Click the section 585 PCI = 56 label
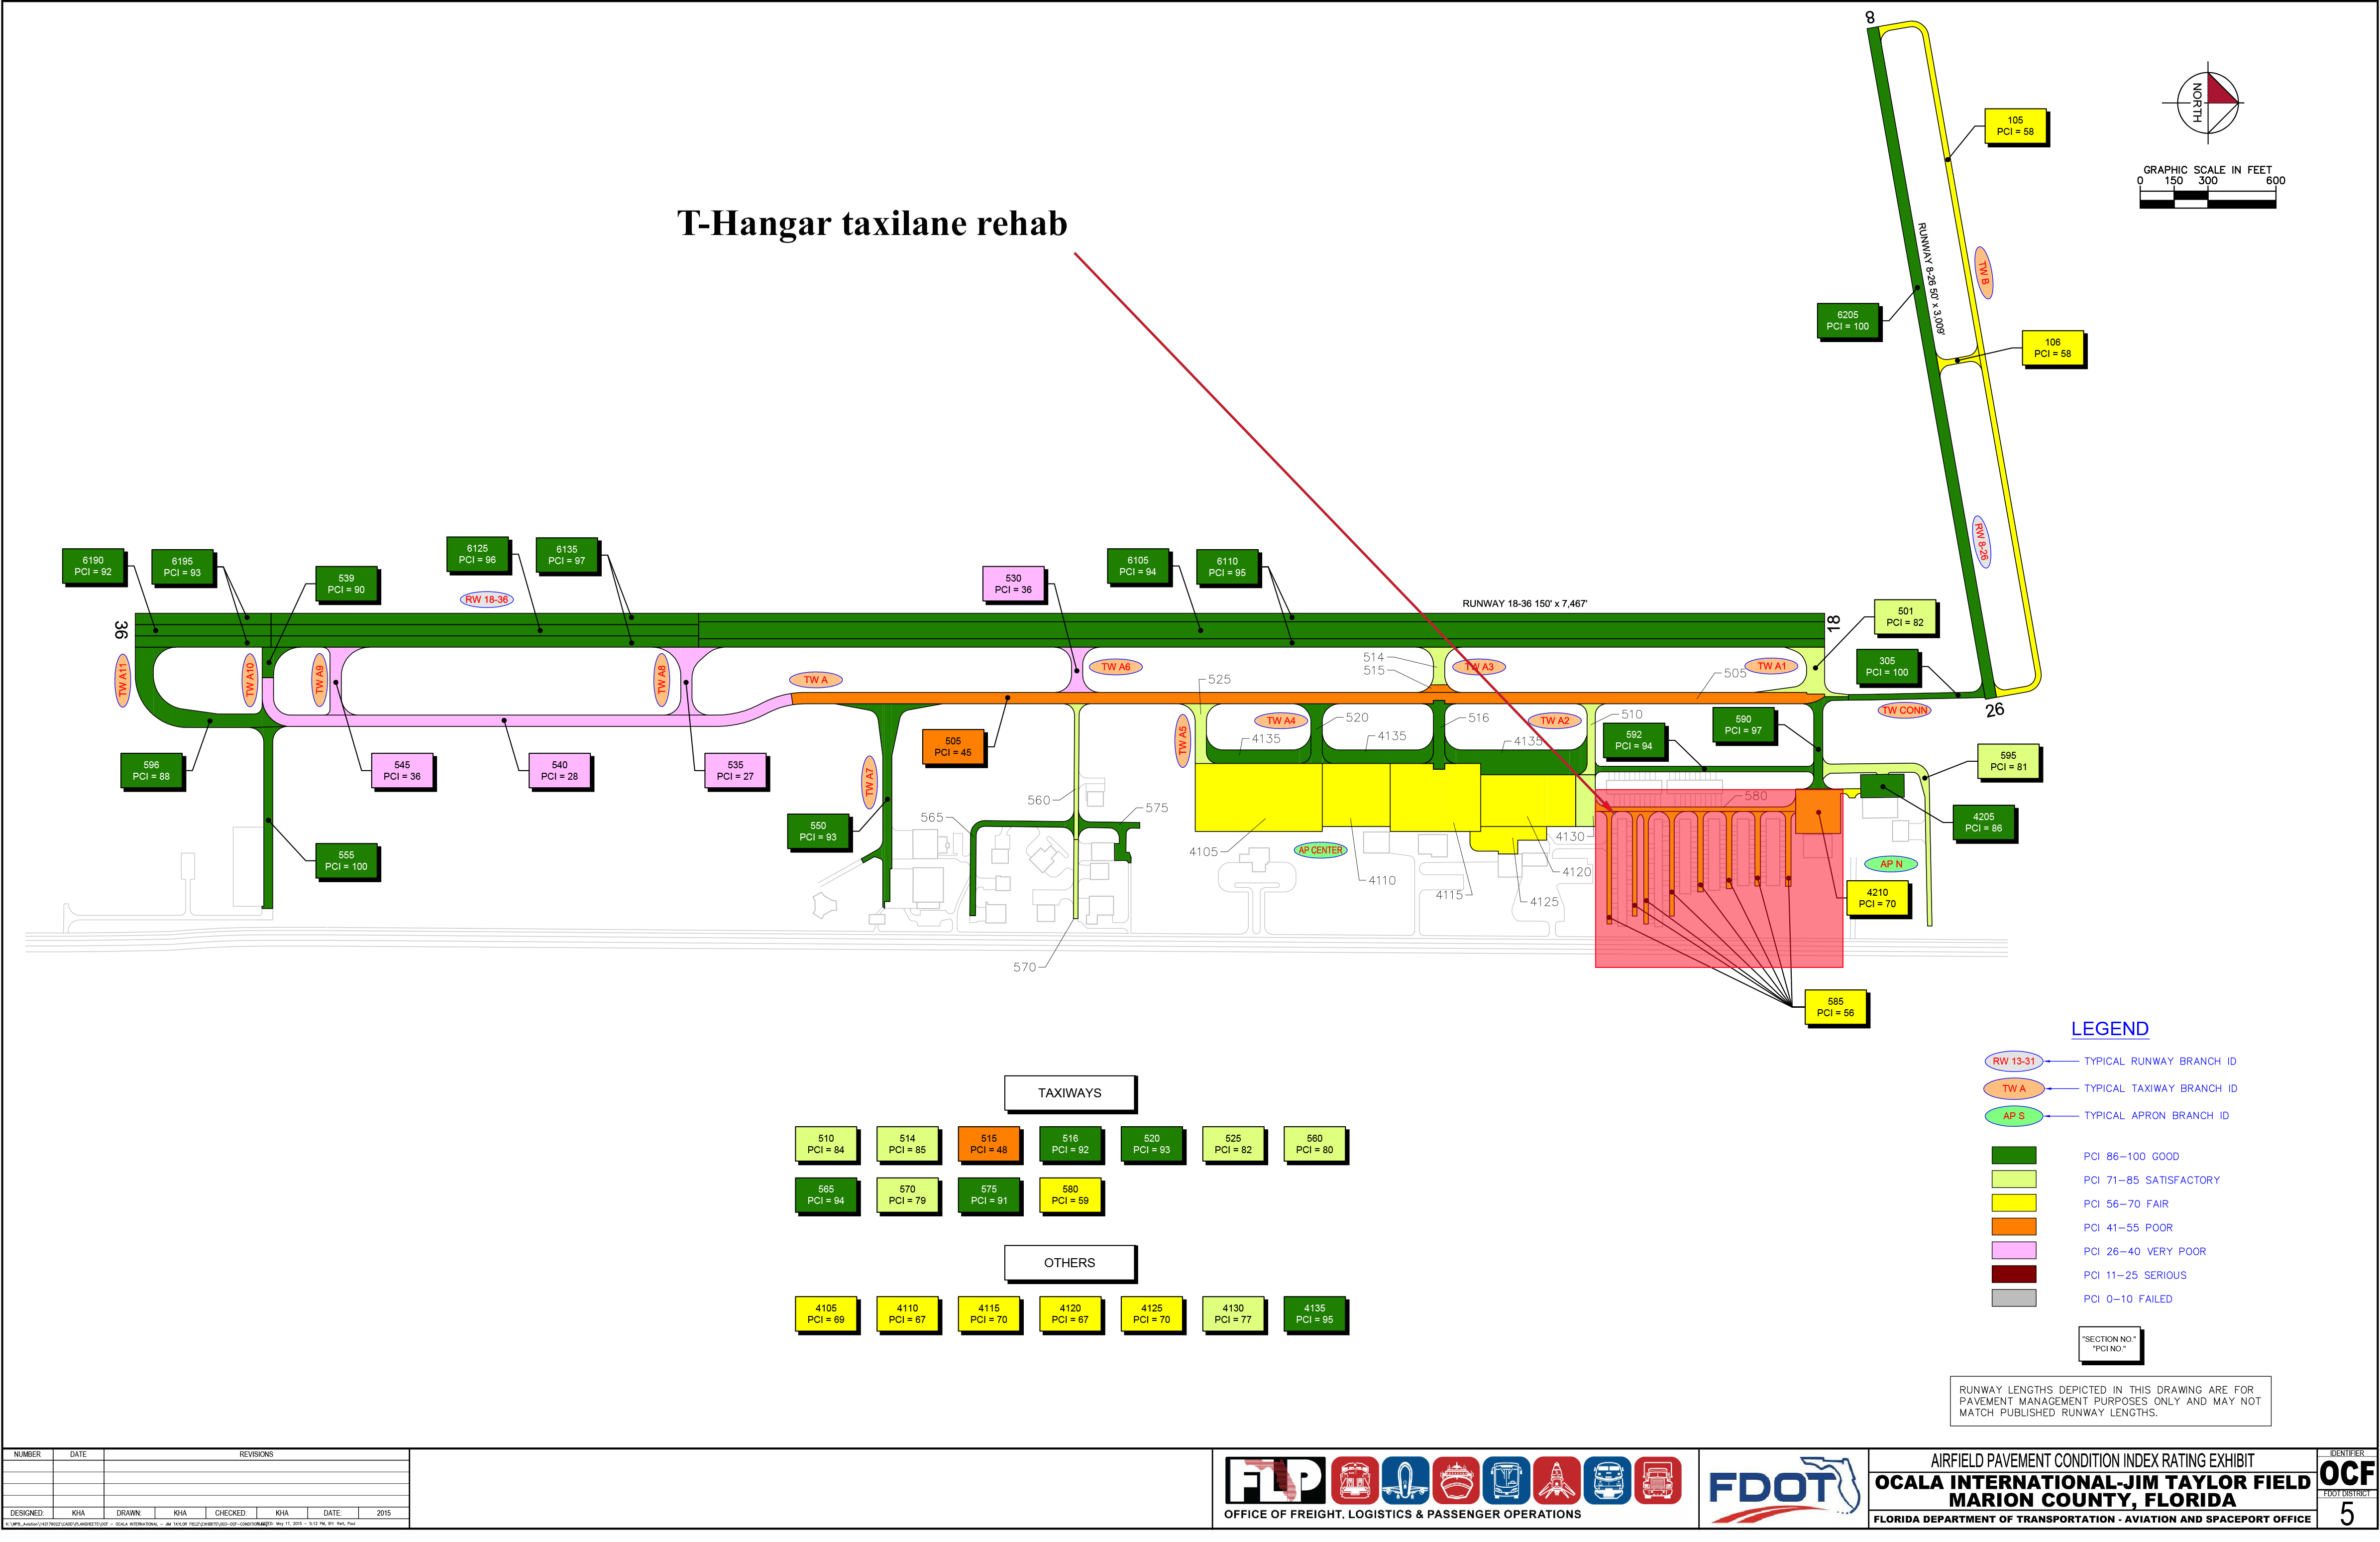Screen dimensions: 2380x1542 coord(1835,1007)
